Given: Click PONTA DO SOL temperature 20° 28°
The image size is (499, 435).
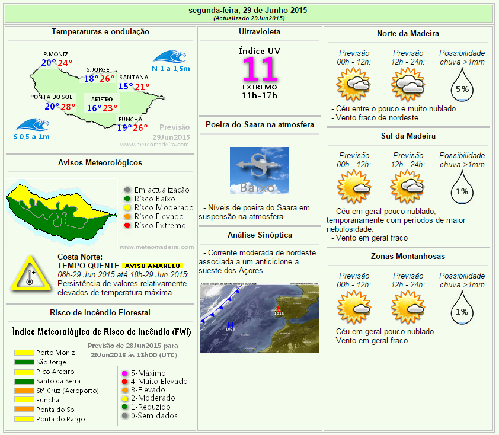Looking at the screenshot, I should click(x=60, y=107).
